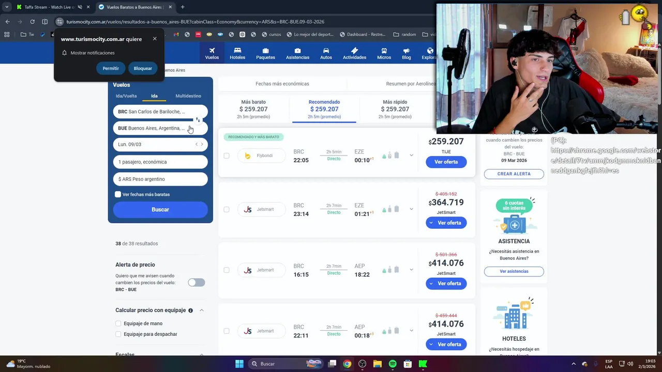Select the Autos car icon

[326, 53]
